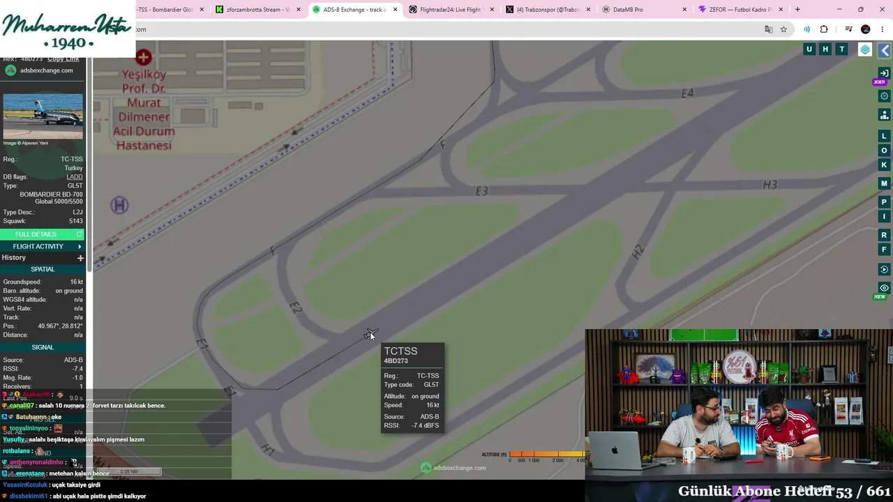Click the T map toggle button

pyautogui.click(x=842, y=49)
